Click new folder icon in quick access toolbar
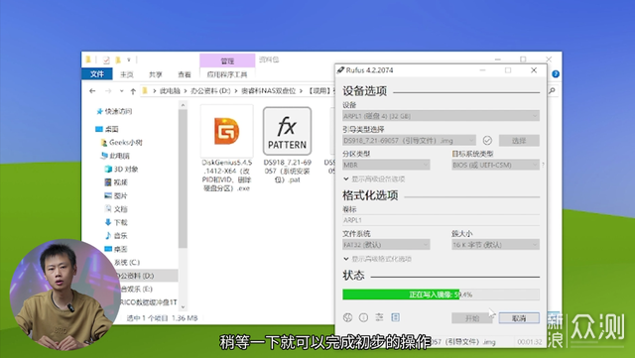 [118, 60]
